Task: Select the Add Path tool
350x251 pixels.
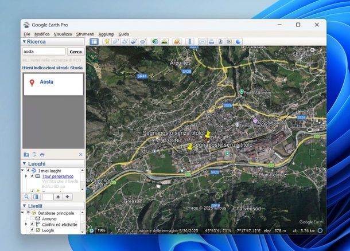Action: point(125,41)
